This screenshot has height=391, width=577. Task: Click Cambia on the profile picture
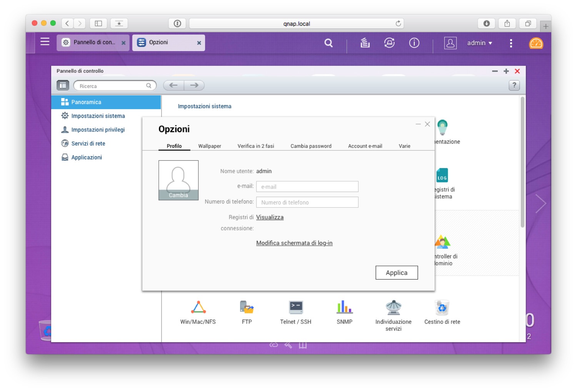[x=178, y=195]
